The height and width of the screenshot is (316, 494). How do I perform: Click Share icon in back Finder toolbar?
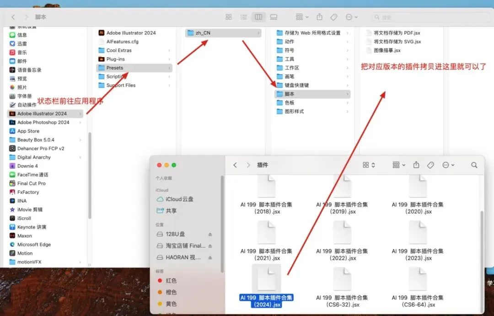319,17
